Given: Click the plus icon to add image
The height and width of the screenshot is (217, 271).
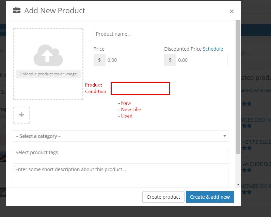Looking at the screenshot, I should (x=21, y=115).
